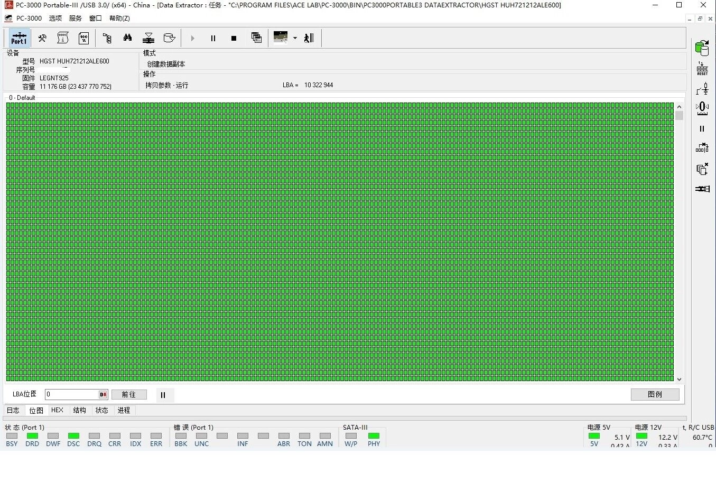Open the crossed hammer and pick tools icon
Viewport: 716px width, 491px height.
coord(42,38)
